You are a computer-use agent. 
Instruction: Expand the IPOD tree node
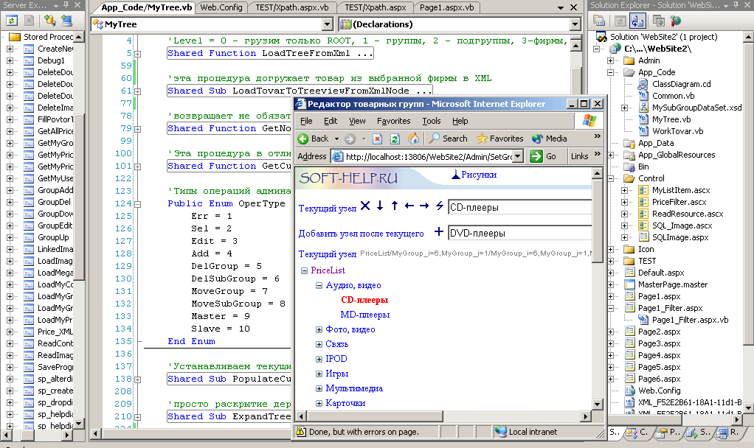click(x=319, y=359)
